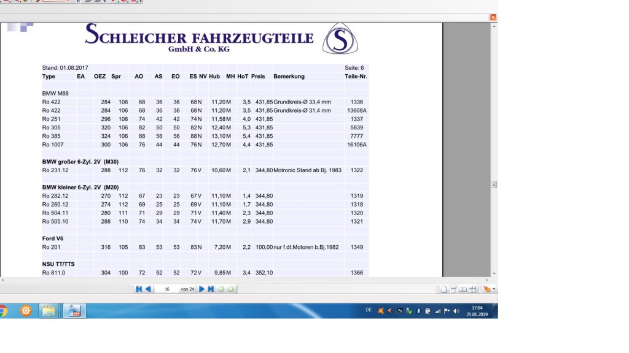This screenshot has height=353, width=629.
Task: Open the PDF viewer taskbar button
Action: click(75, 311)
